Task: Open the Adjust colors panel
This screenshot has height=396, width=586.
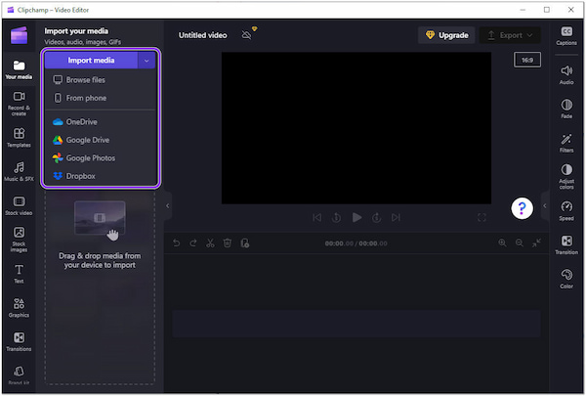Action: (x=566, y=177)
